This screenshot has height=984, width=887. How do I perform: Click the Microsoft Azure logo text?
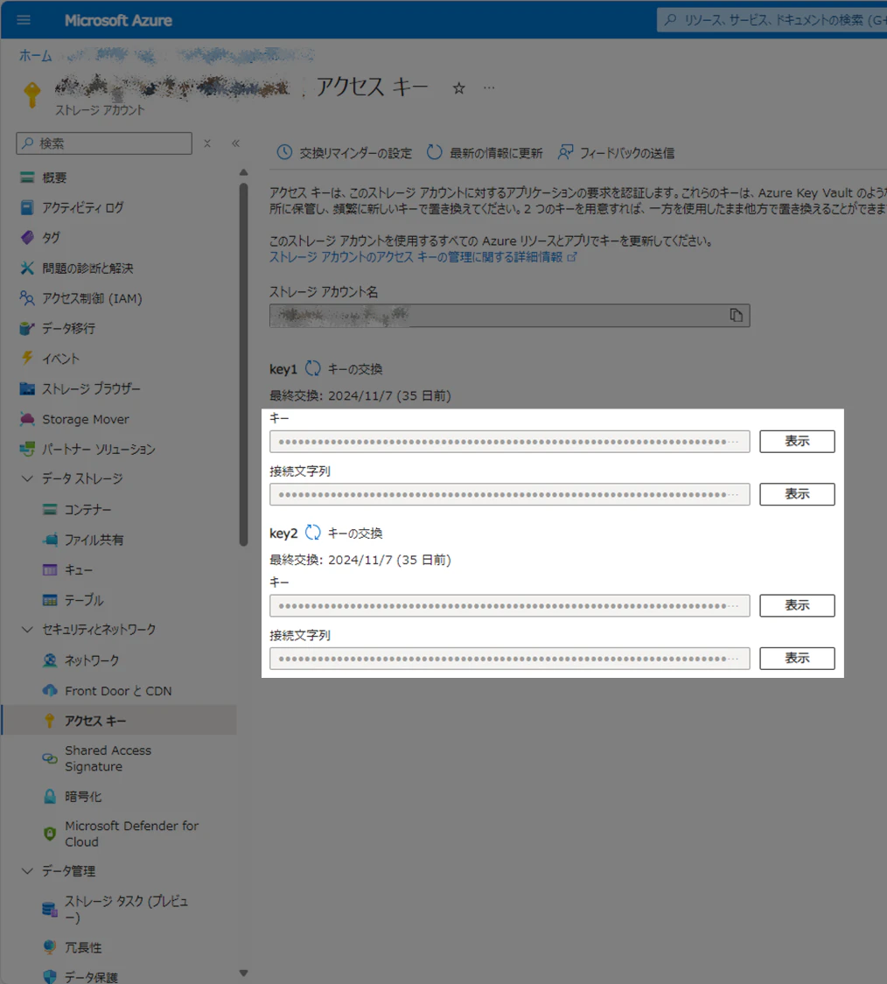(x=118, y=21)
